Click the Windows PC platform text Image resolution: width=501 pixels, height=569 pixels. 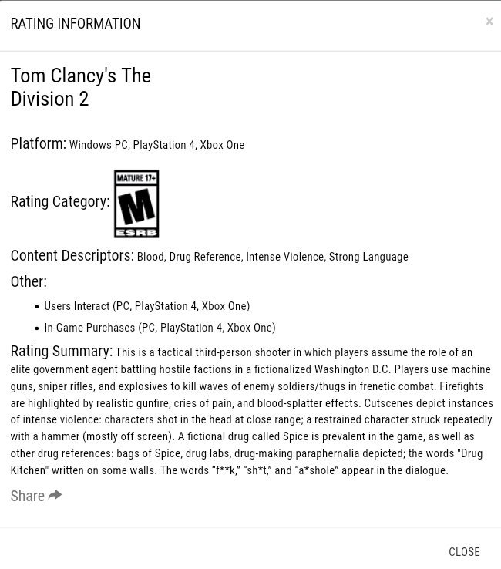coord(99,145)
